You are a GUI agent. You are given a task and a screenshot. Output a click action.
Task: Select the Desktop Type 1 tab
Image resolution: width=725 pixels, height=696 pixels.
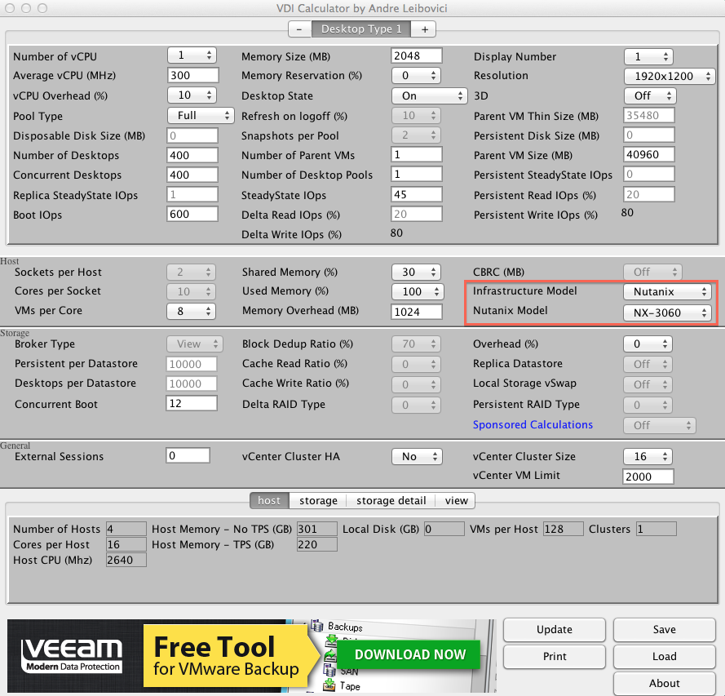click(361, 29)
